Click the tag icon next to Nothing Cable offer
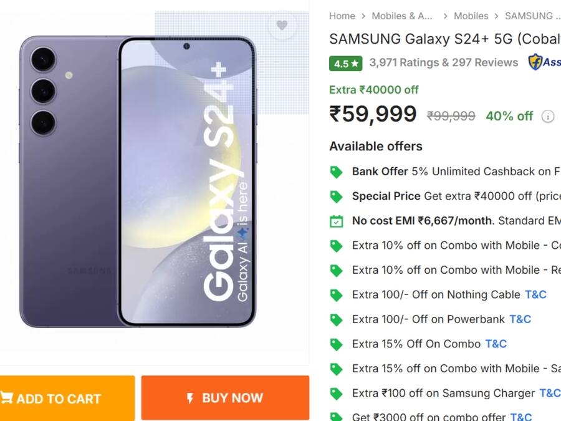The width and height of the screenshot is (561, 421). (336, 294)
